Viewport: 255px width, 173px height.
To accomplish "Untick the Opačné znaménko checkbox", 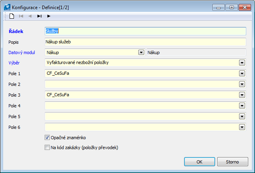I will pyautogui.click(x=47, y=138).
